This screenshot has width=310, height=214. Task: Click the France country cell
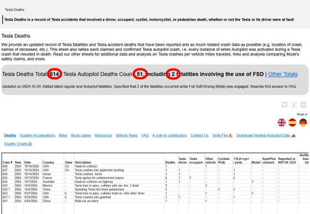click(47, 178)
